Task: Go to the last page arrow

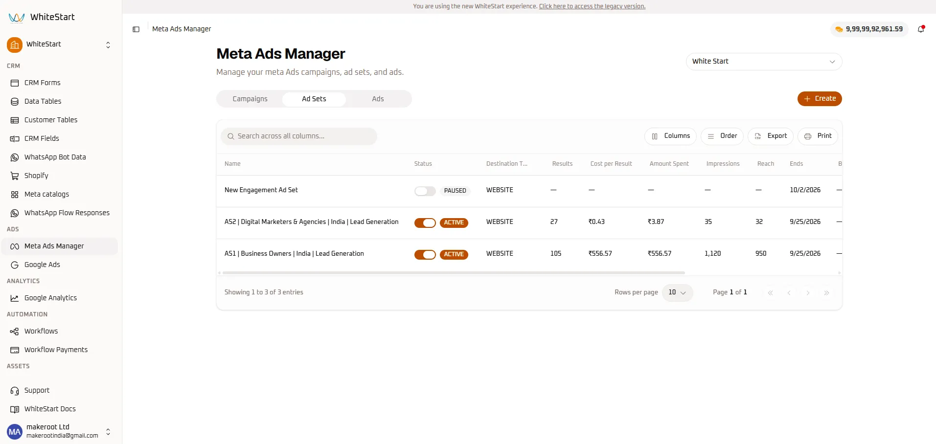Action: coord(826,293)
